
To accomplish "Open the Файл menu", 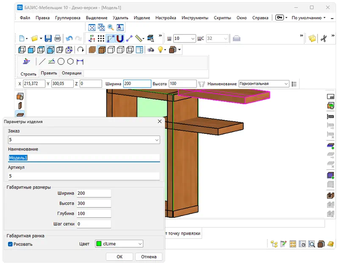I will [x=25, y=18].
